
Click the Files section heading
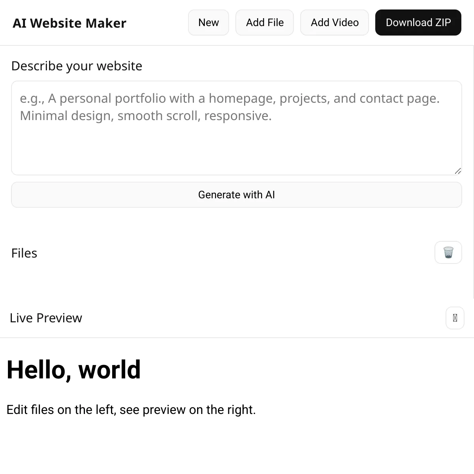pyautogui.click(x=24, y=253)
